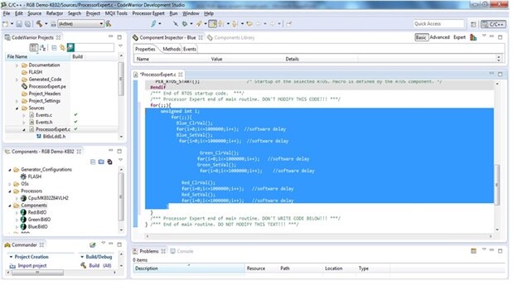Open the Active build configuration combo box
This screenshot has width=513, height=300.
80,23
